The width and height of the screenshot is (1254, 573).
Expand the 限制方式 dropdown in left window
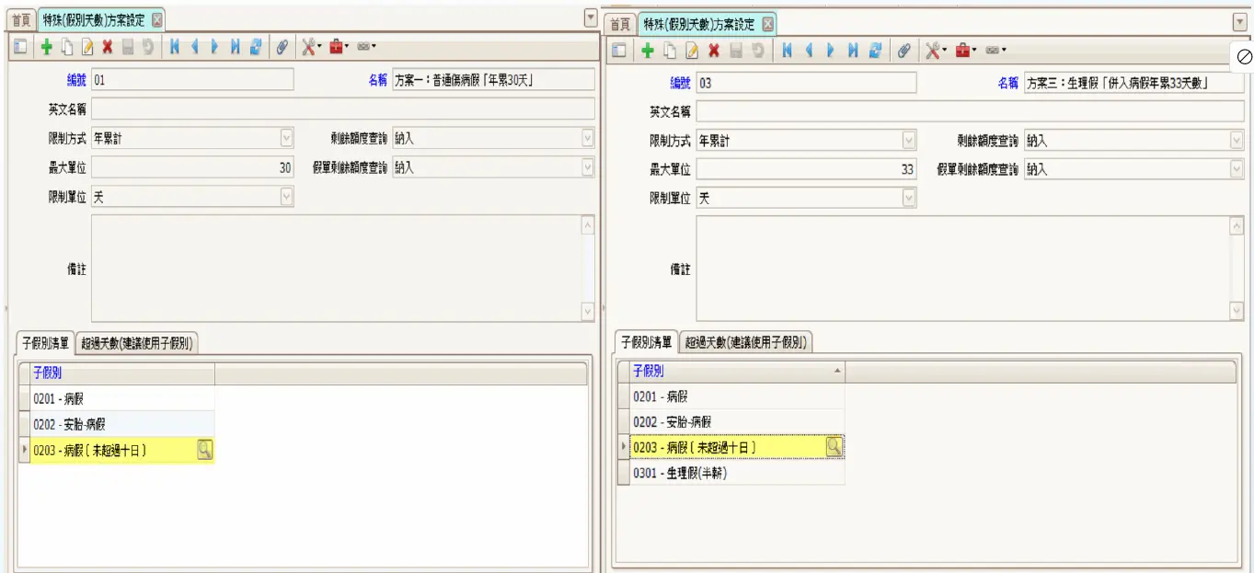point(286,139)
